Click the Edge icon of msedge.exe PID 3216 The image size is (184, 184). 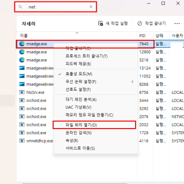(22, 60)
